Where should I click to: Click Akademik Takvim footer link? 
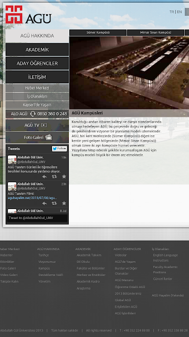click(89, 255)
